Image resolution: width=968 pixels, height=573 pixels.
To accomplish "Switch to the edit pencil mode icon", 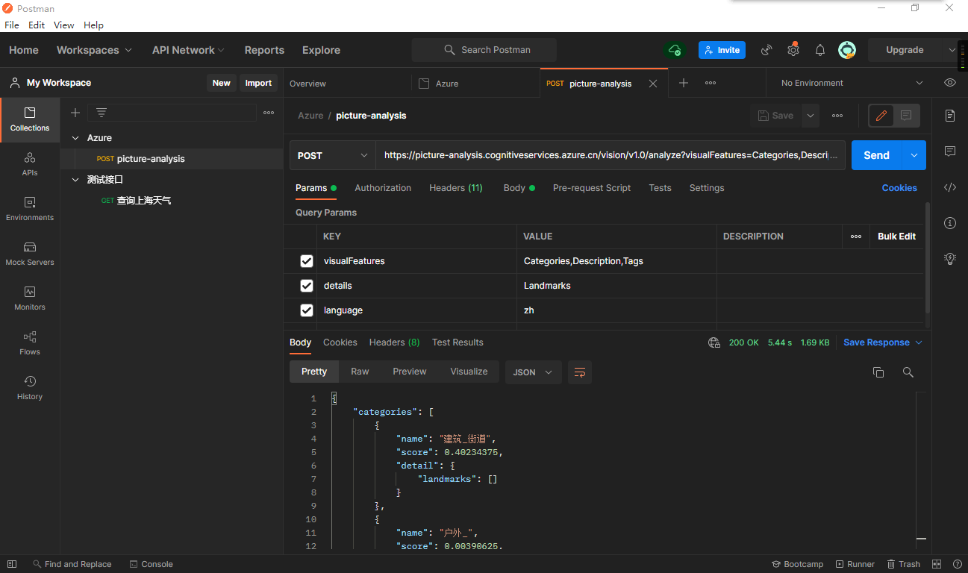I will click(881, 116).
